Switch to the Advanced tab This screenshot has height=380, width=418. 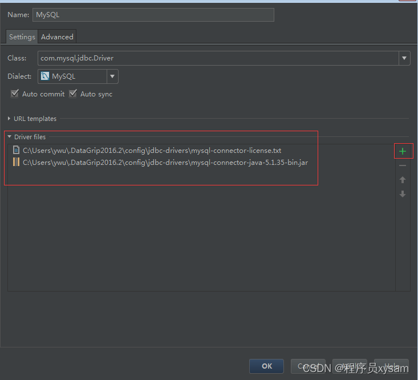(x=57, y=37)
